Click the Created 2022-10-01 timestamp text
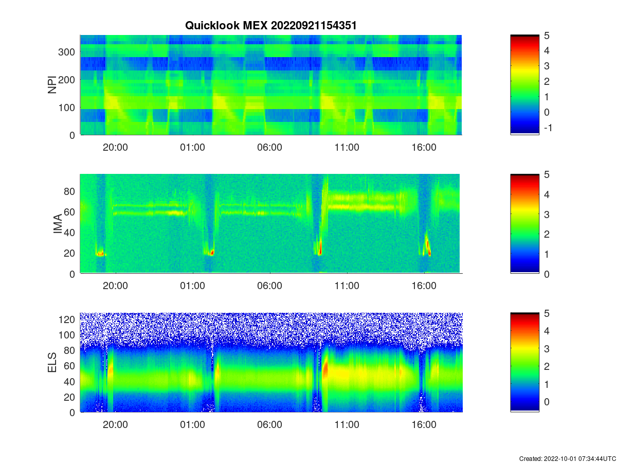This screenshot has height=463, width=617. coord(567,458)
